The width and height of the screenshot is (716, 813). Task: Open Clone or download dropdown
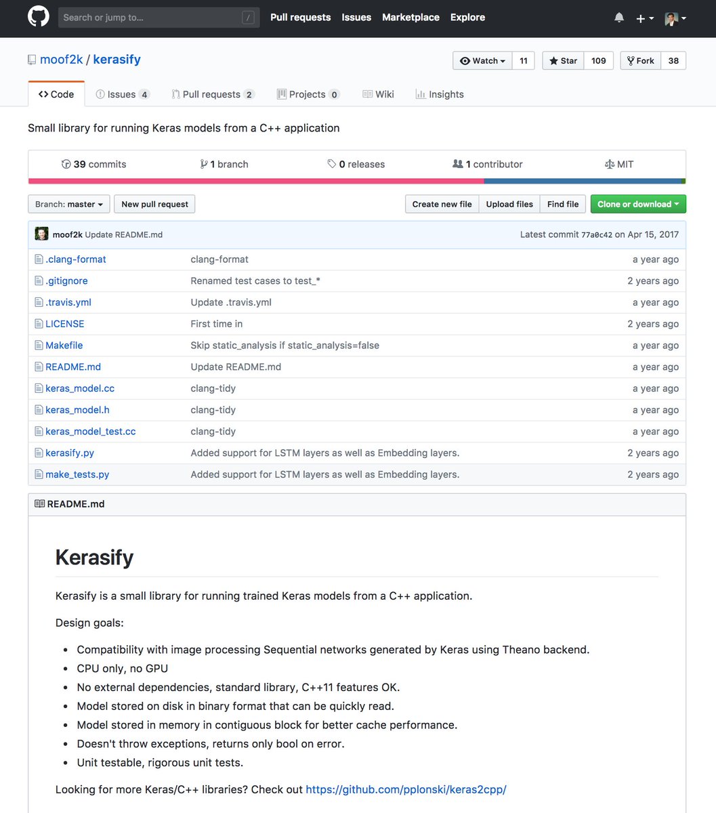point(638,204)
